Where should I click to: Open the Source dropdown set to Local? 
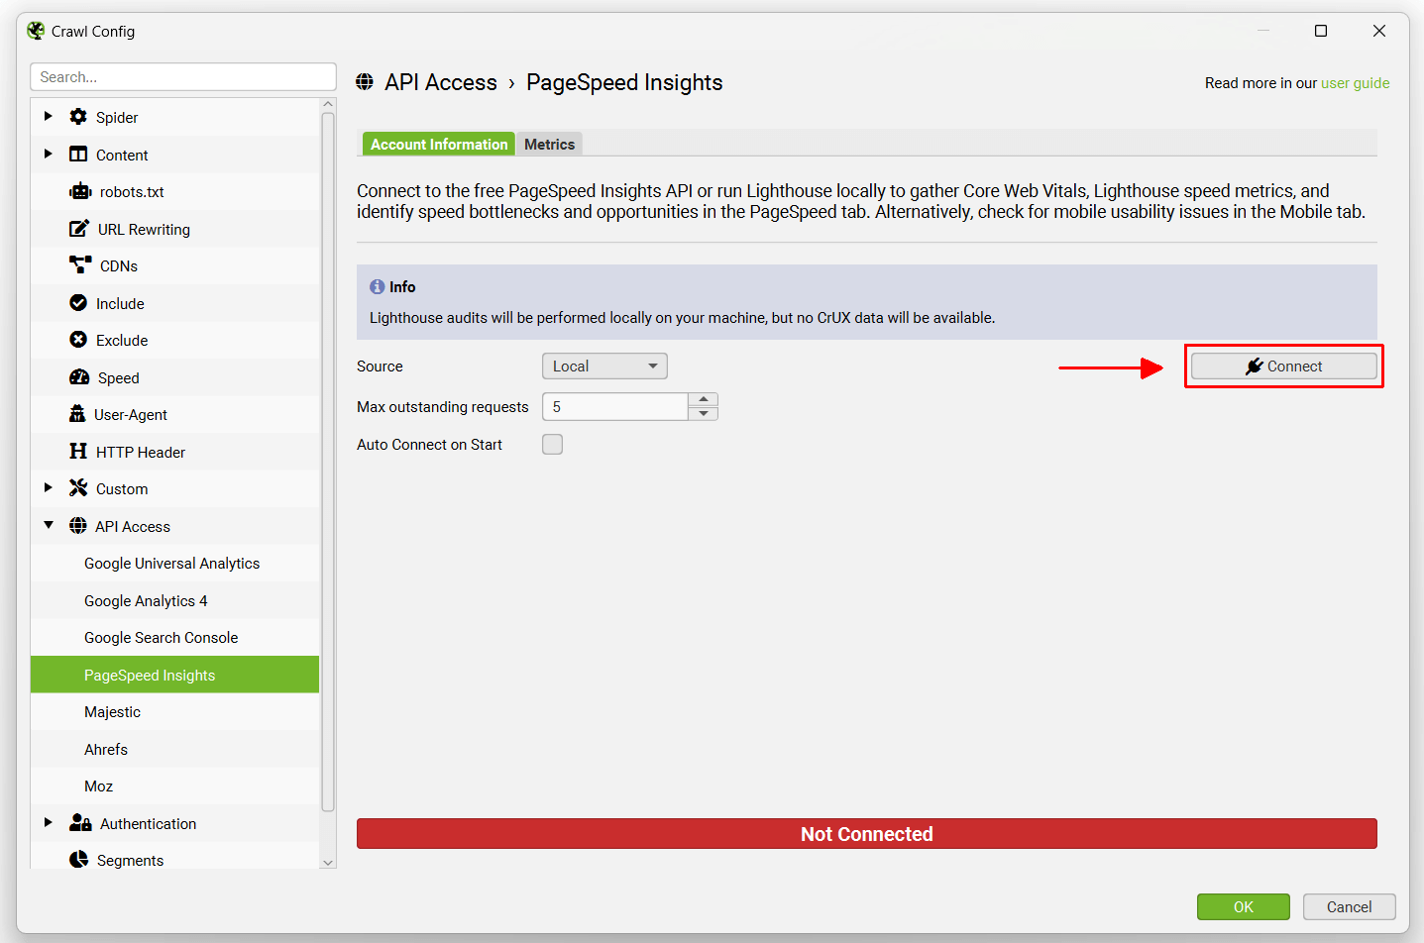(604, 367)
